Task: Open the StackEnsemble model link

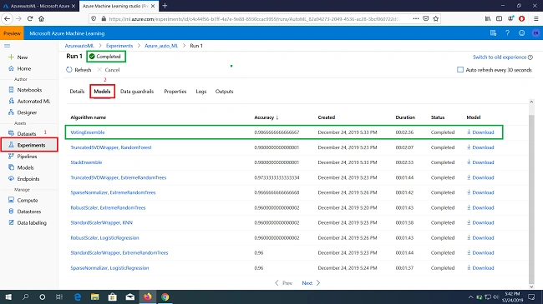Action: (86, 162)
